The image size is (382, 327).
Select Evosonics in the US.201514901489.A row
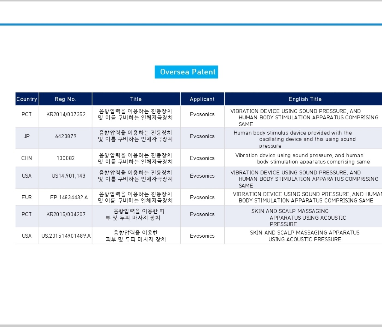202,236
